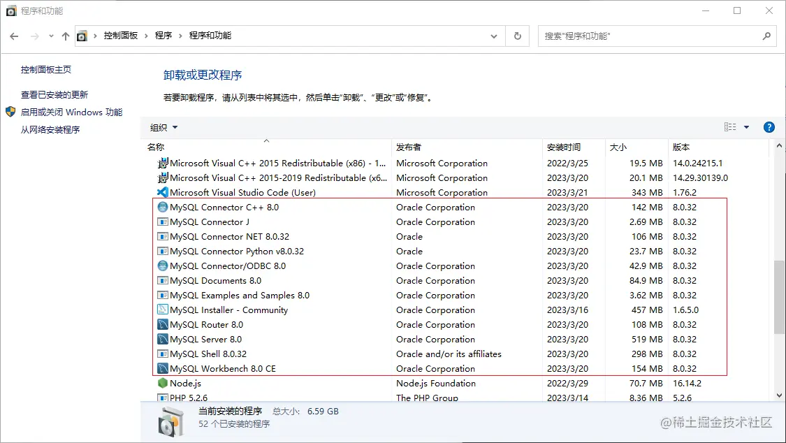Select the MySQL Connector/ODBC 8.0 icon
The height and width of the screenshot is (443, 786).
162,266
